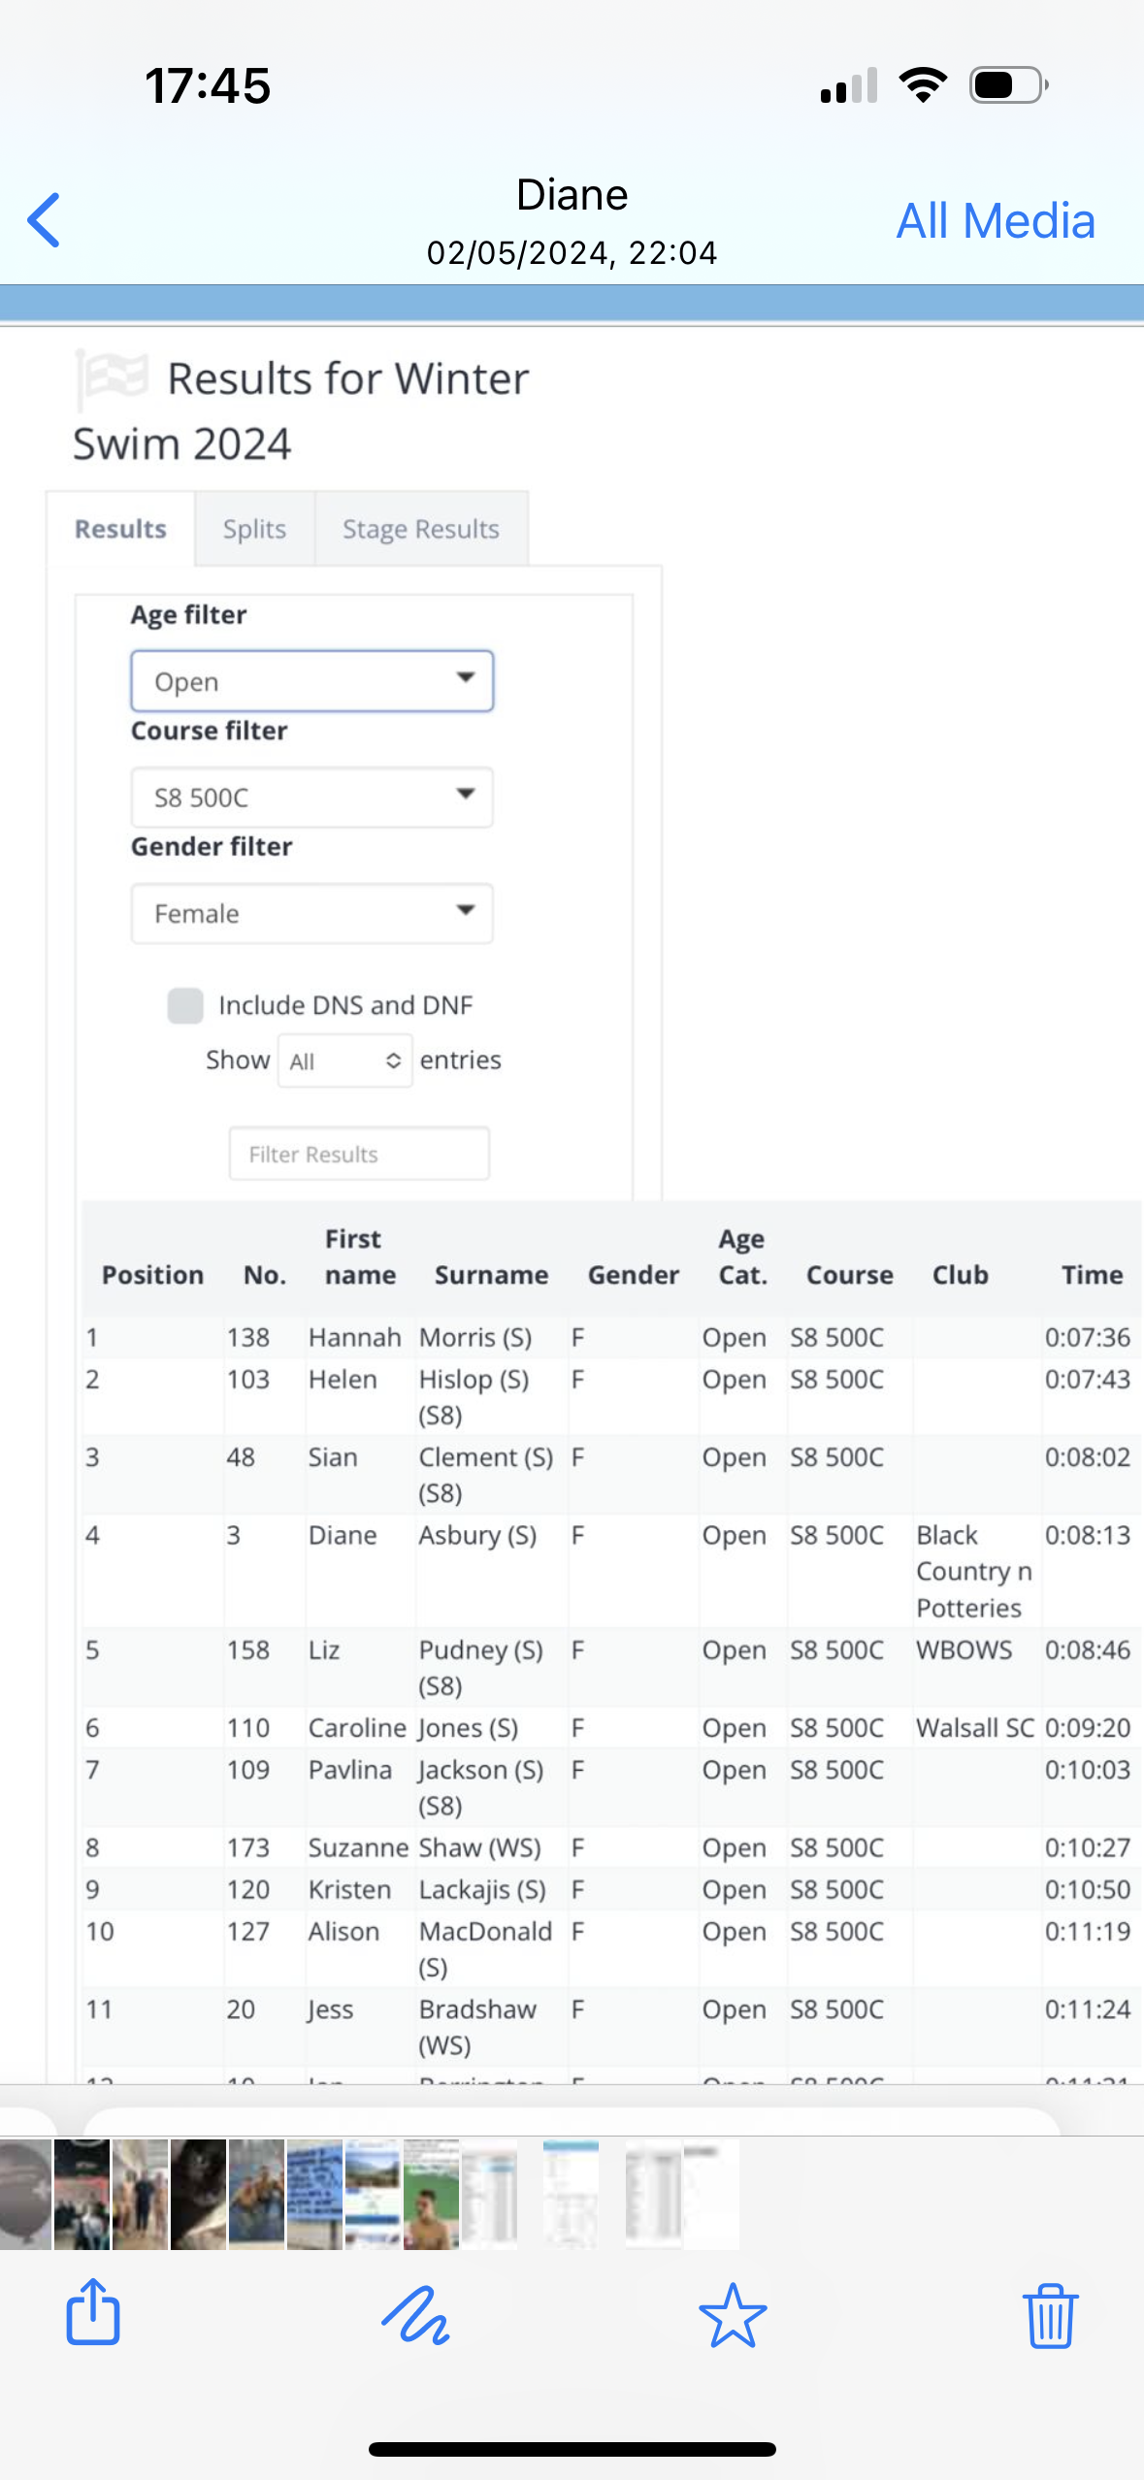Enable Include DNS and DNF checkbox
1144x2480 pixels.
185,1005
